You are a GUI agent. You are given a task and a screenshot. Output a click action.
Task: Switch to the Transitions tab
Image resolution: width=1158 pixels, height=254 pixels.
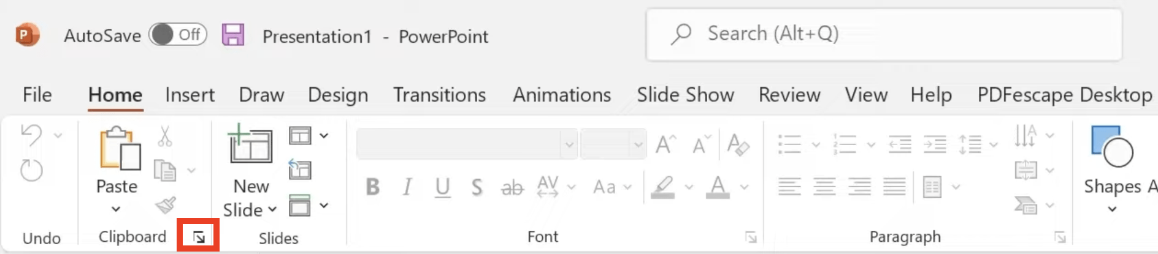coord(439,95)
